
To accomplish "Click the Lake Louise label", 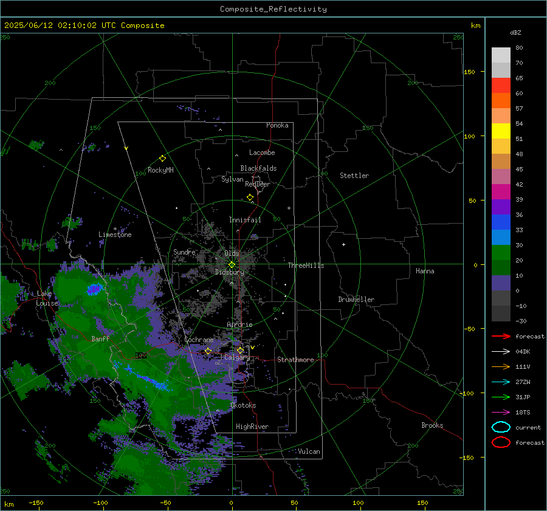I will tap(47, 298).
